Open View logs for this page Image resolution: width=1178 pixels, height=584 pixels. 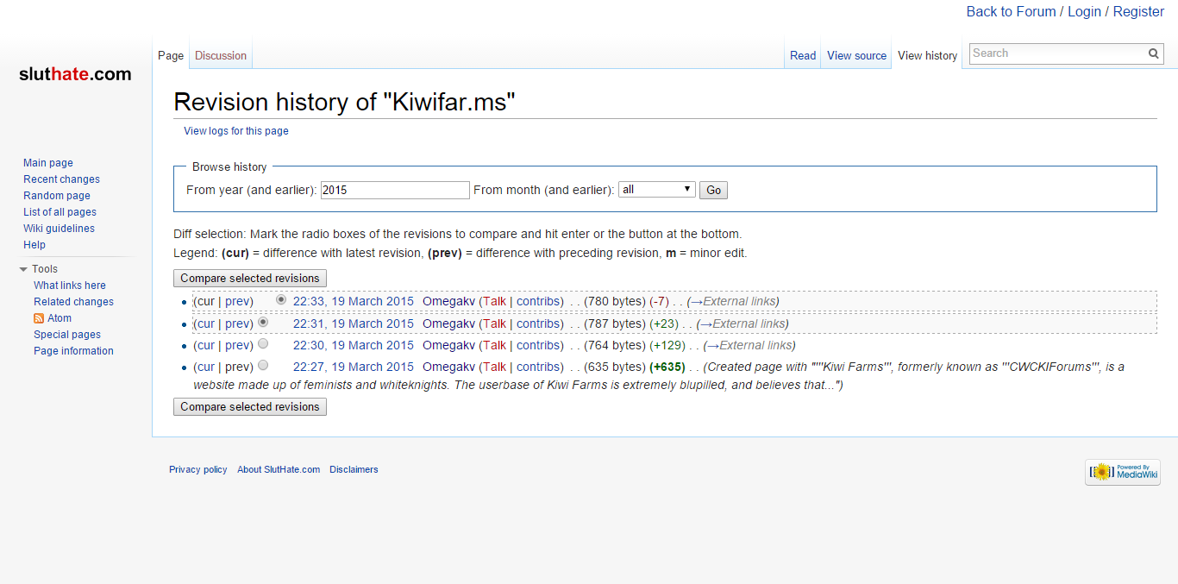click(x=236, y=131)
